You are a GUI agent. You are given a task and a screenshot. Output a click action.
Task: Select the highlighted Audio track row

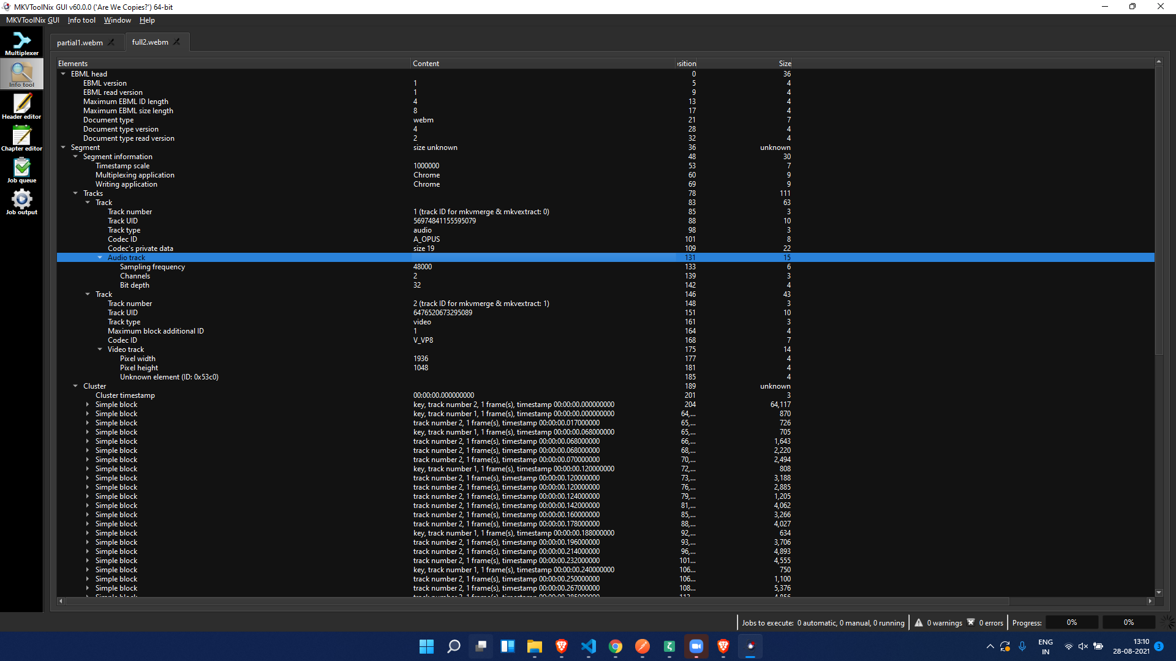(x=245, y=257)
